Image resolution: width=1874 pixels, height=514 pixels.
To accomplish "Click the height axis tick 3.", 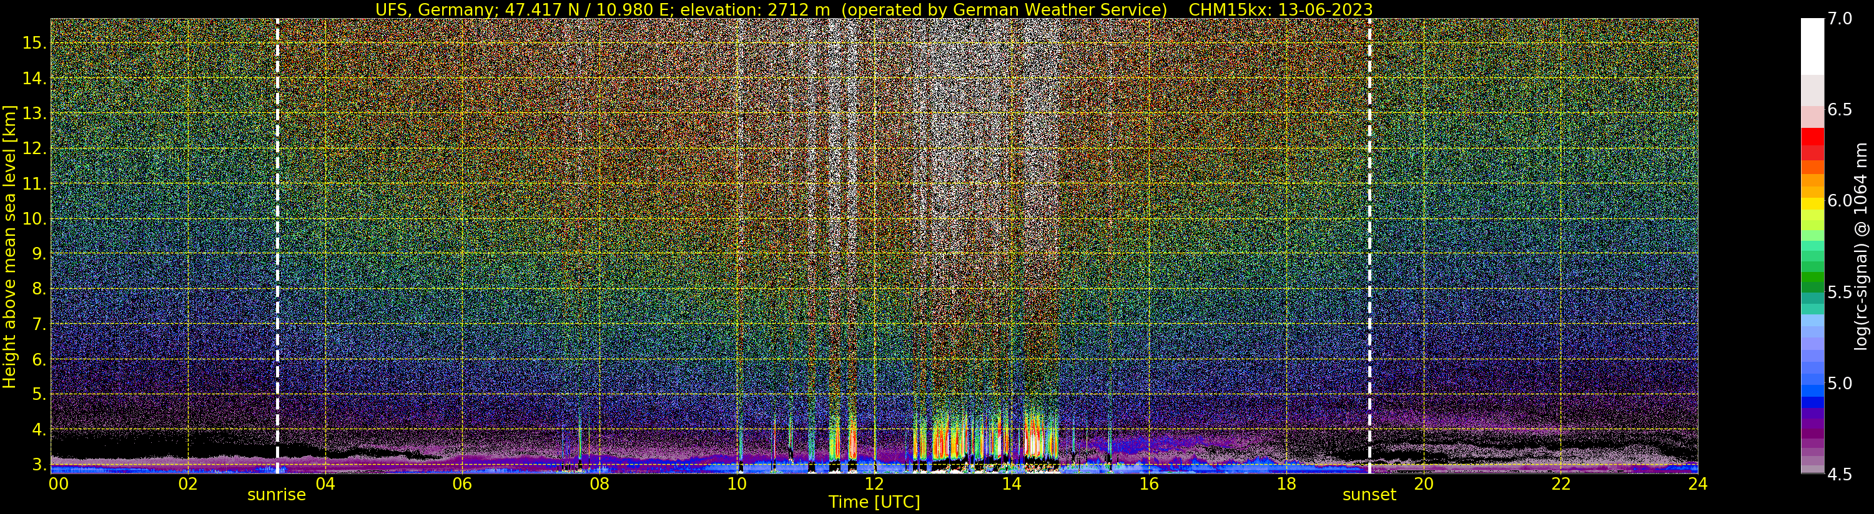I will 38,465.
